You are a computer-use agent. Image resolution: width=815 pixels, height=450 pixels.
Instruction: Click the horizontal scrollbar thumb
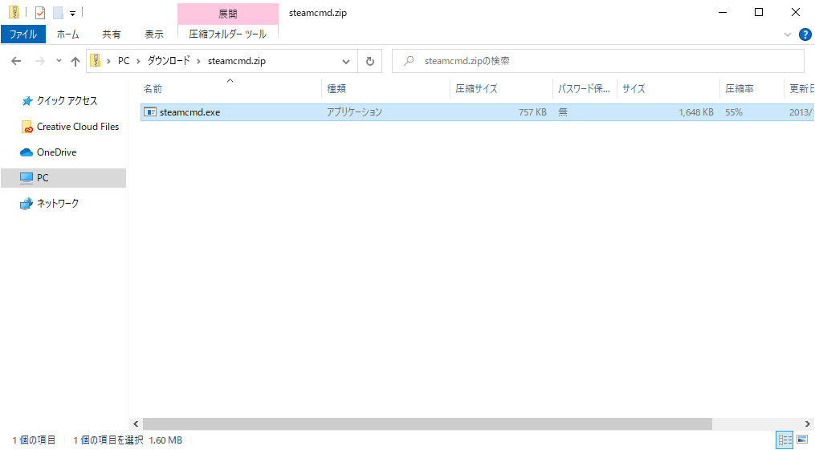pos(427,424)
